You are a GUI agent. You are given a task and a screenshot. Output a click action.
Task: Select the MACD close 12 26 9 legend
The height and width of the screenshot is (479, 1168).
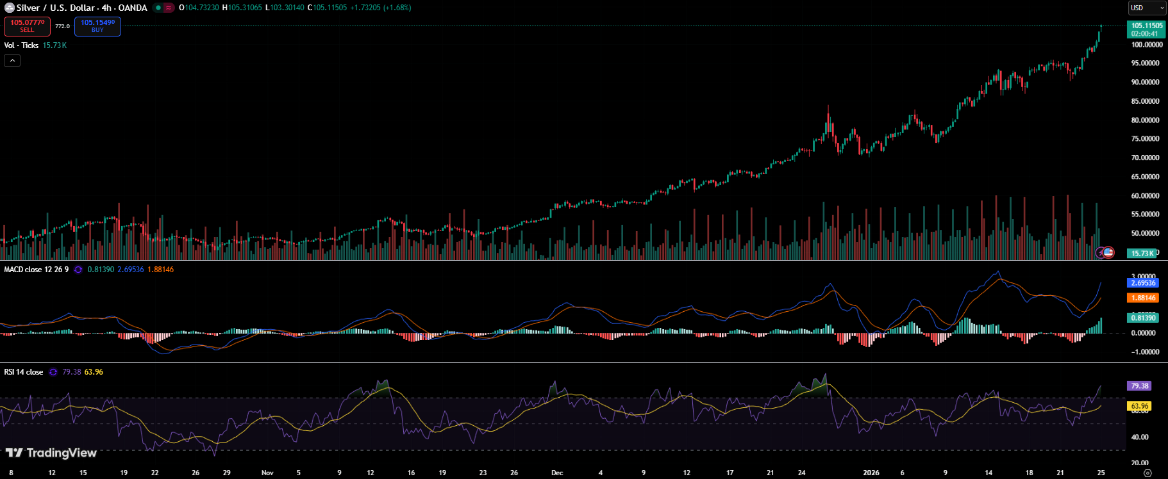coord(36,270)
